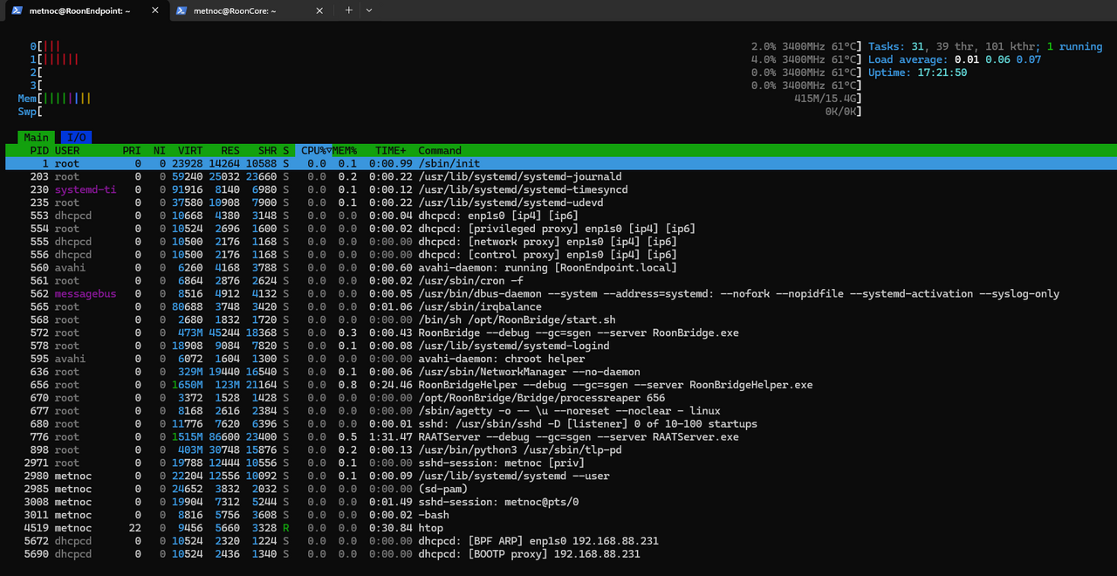Click the Command column header

[x=440, y=151]
